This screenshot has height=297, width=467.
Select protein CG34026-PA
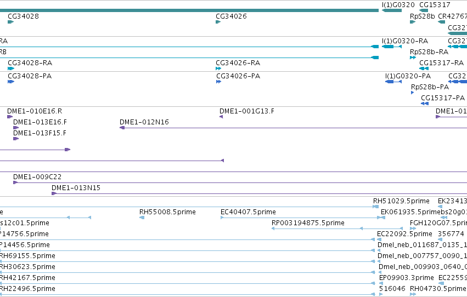pyautogui.click(x=238, y=76)
